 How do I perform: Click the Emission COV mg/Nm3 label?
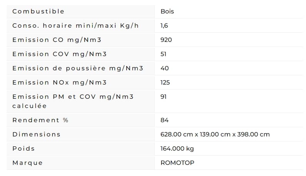pyautogui.click(x=60, y=54)
